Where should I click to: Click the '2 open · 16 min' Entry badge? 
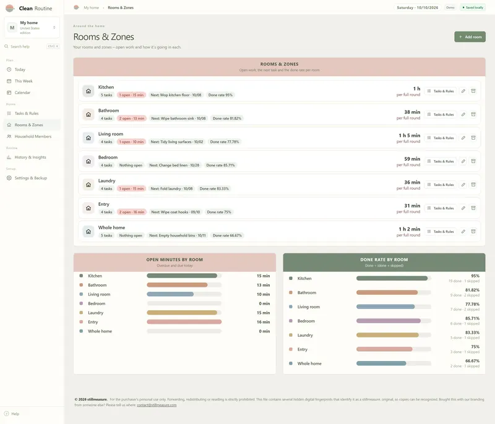click(132, 212)
